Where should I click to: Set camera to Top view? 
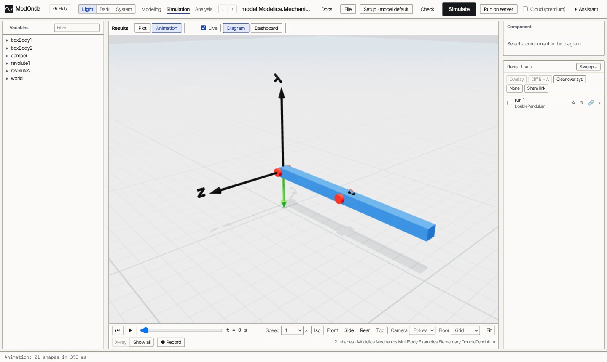(380, 330)
